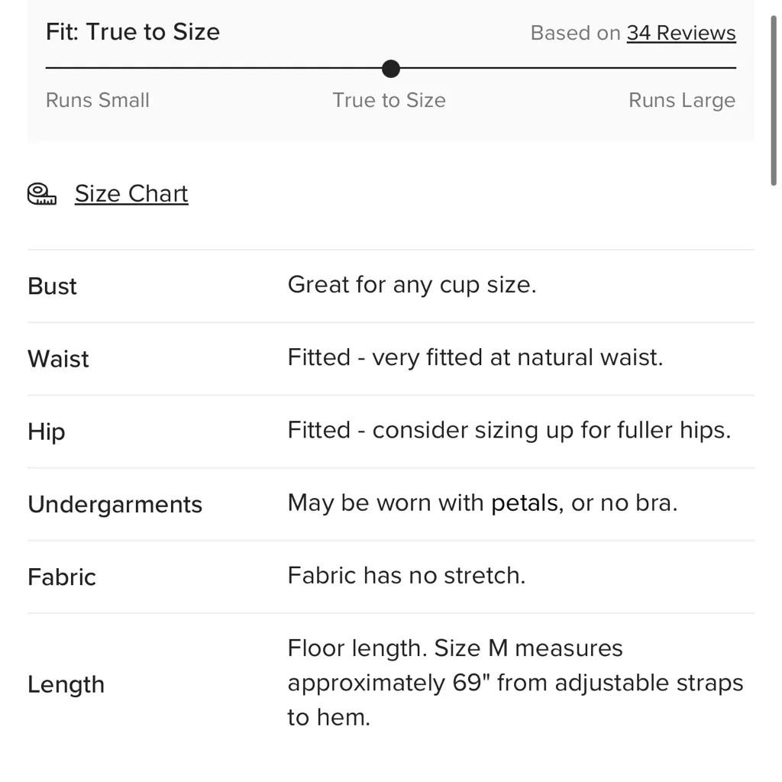Click the Runs Large label
This screenshot has width=782, height=782.
pyautogui.click(x=682, y=100)
